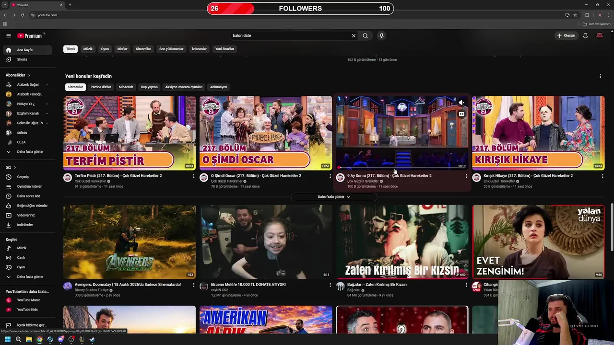Open Oynatma listeleri in the sidebar
Viewport: 614px width, 345px height.
(x=28, y=186)
